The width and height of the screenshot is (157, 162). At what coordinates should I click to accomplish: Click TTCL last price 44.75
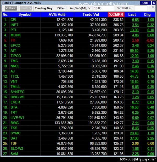tap(134, 77)
